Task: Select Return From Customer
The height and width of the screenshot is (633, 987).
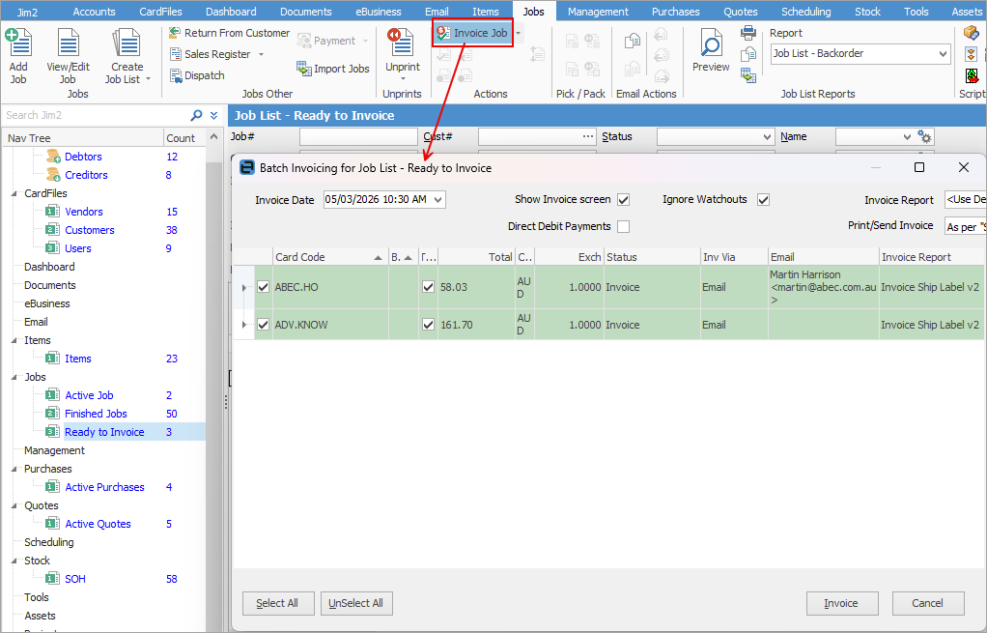Action: pyautogui.click(x=230, y=33)
